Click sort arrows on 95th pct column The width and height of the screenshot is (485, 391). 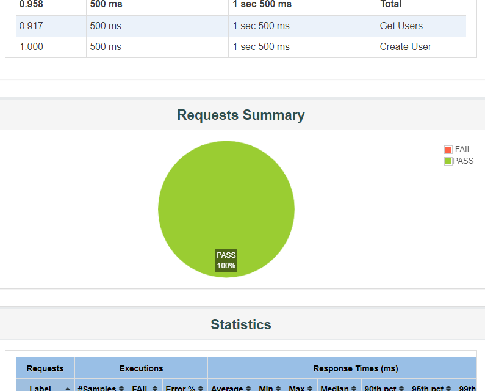449,389
